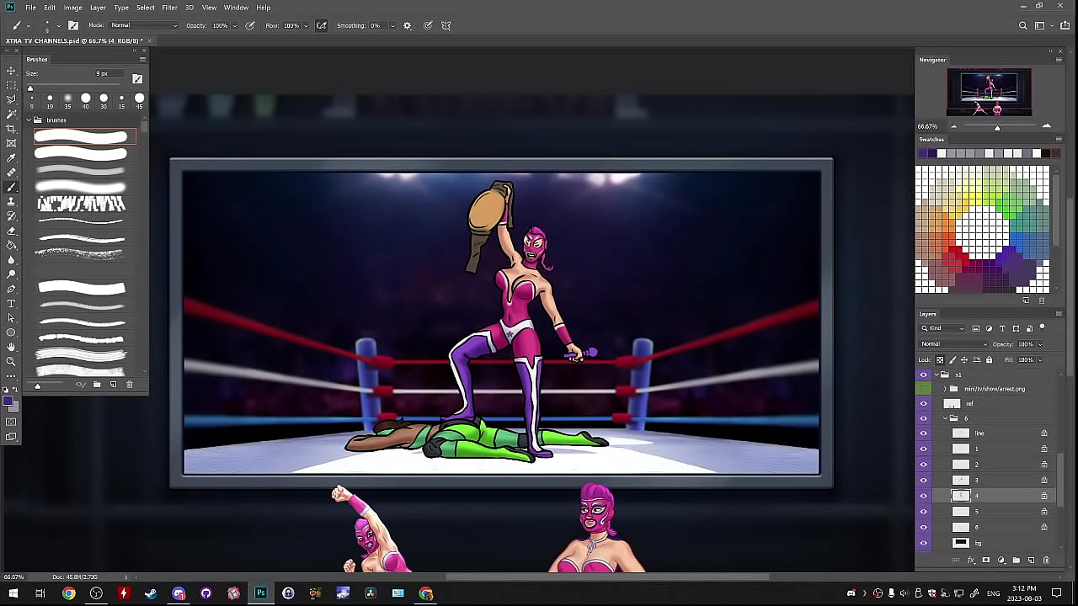Hide the 'ref' layer with eye icon

click(x=923, y=404)
